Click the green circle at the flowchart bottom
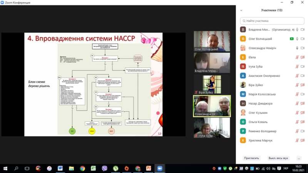Screen dimensions: 308x173 (72, 131)
